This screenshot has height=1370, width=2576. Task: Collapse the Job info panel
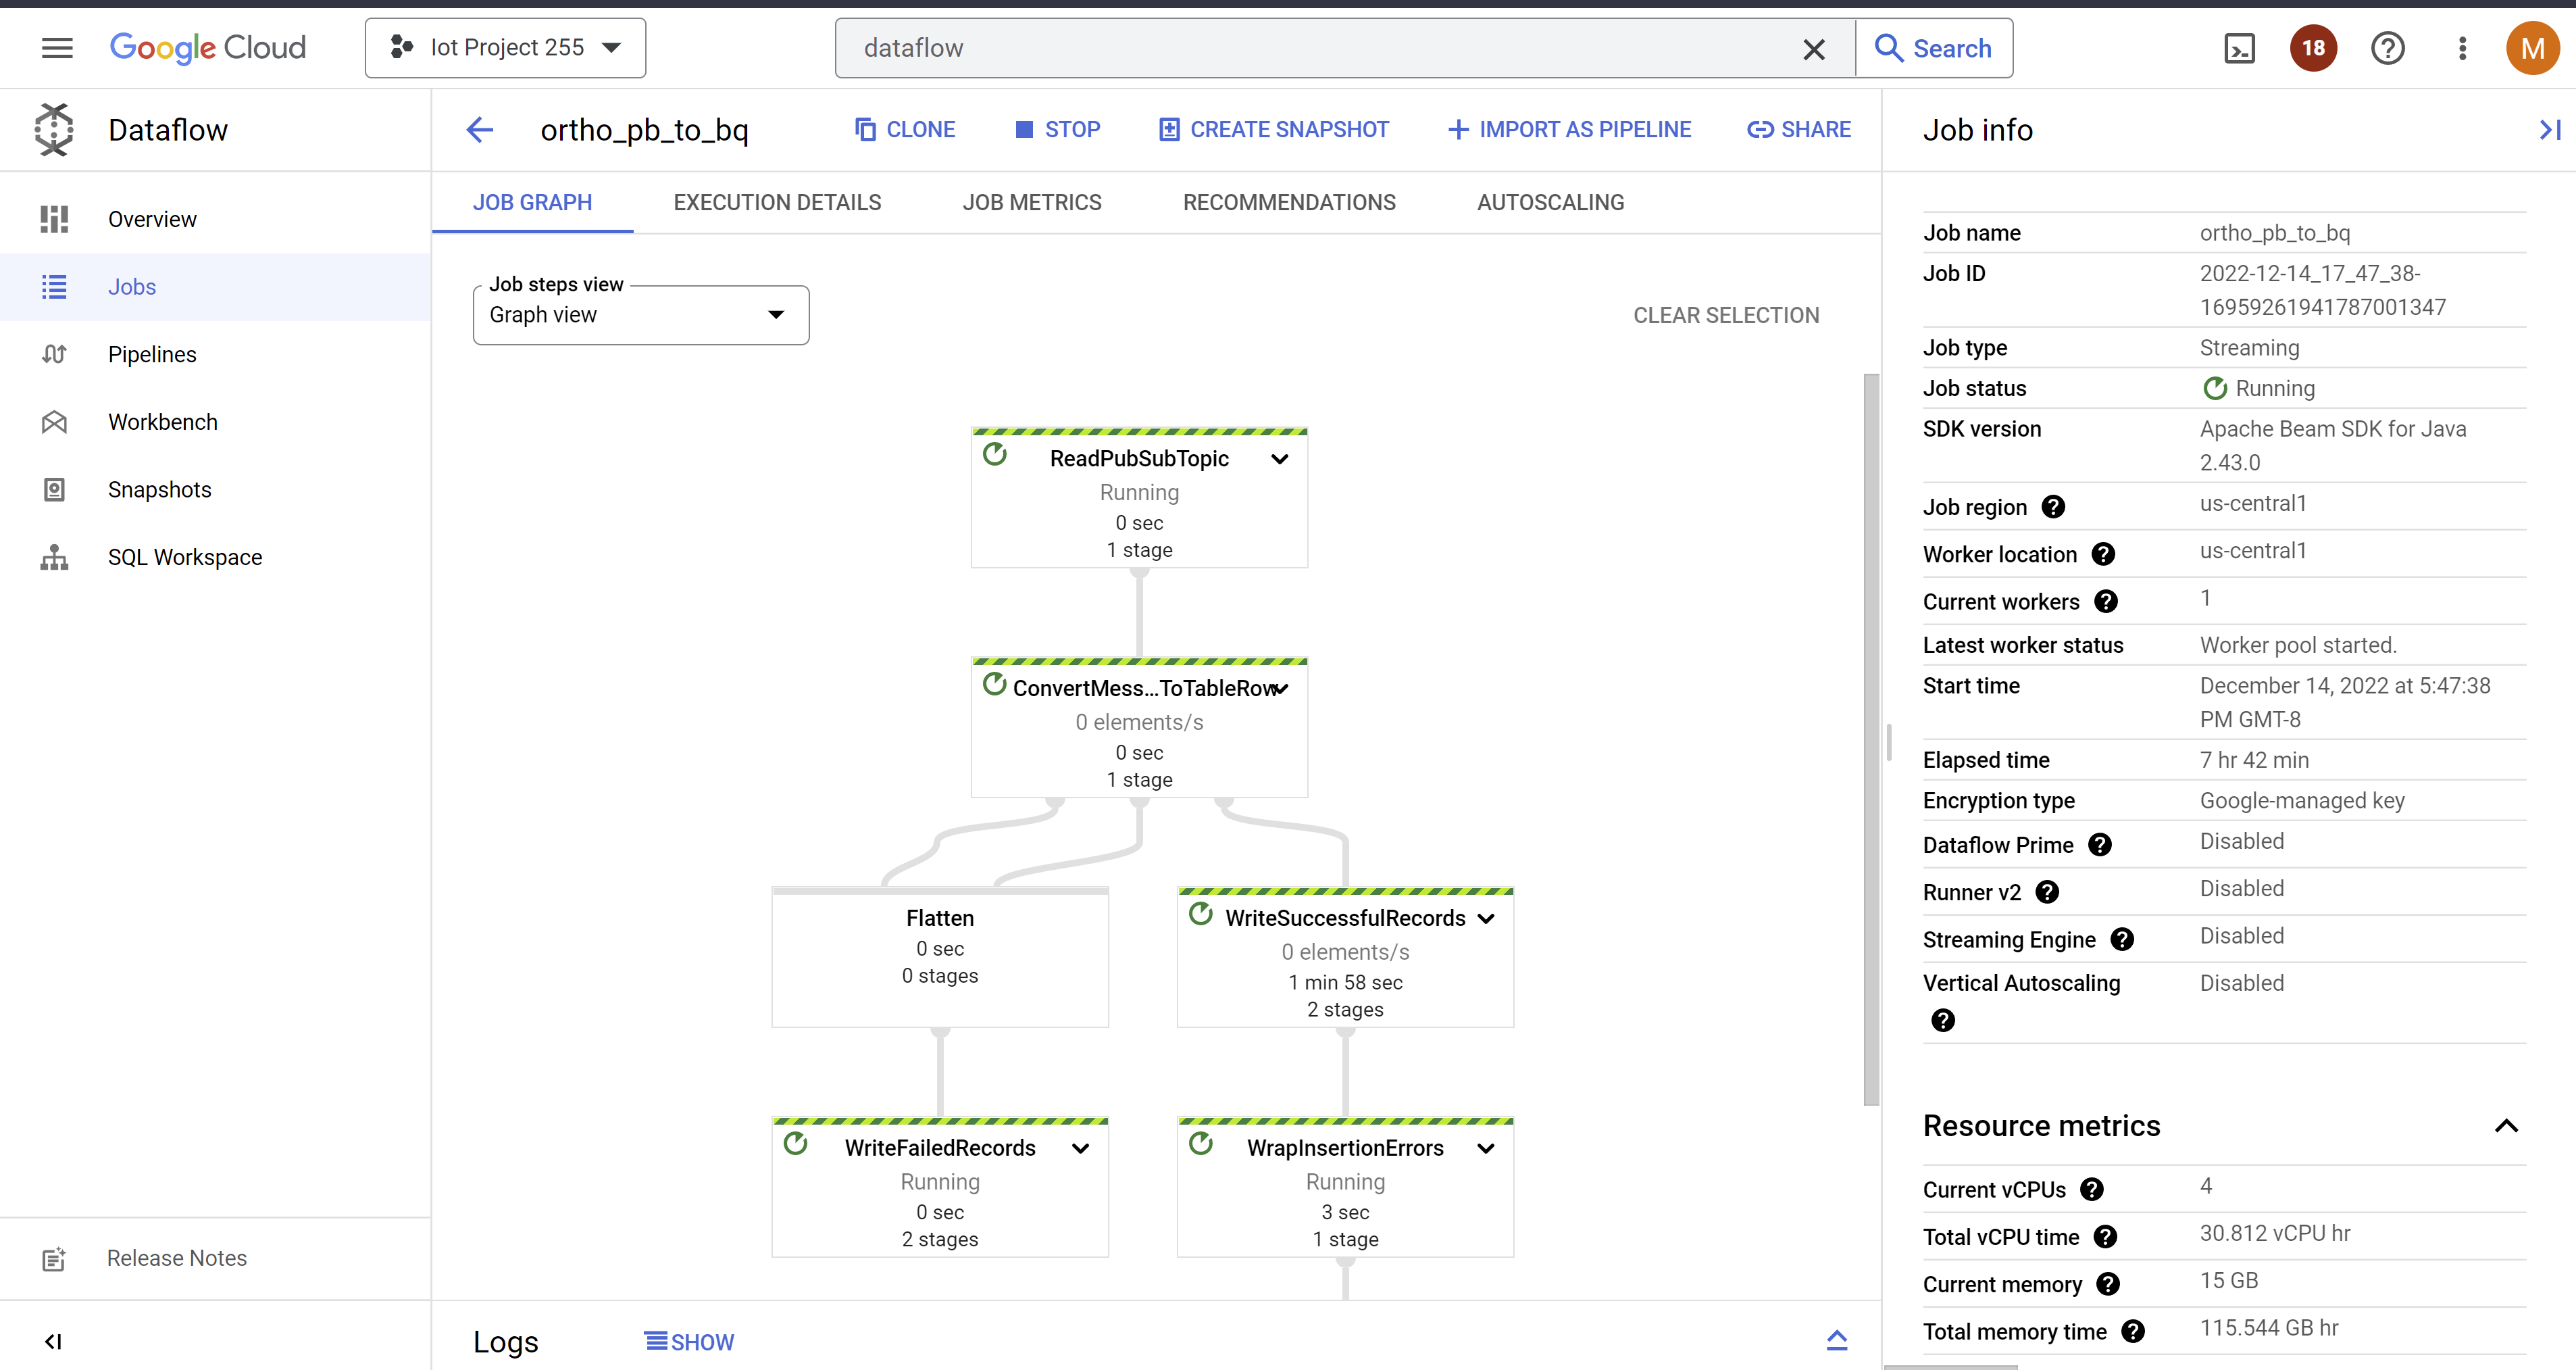(2549, 129)
